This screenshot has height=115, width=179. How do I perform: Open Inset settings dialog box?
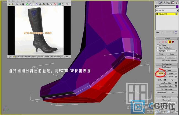[176, 77]
